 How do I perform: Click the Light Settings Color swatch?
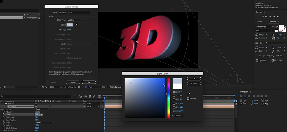[70, 25]
